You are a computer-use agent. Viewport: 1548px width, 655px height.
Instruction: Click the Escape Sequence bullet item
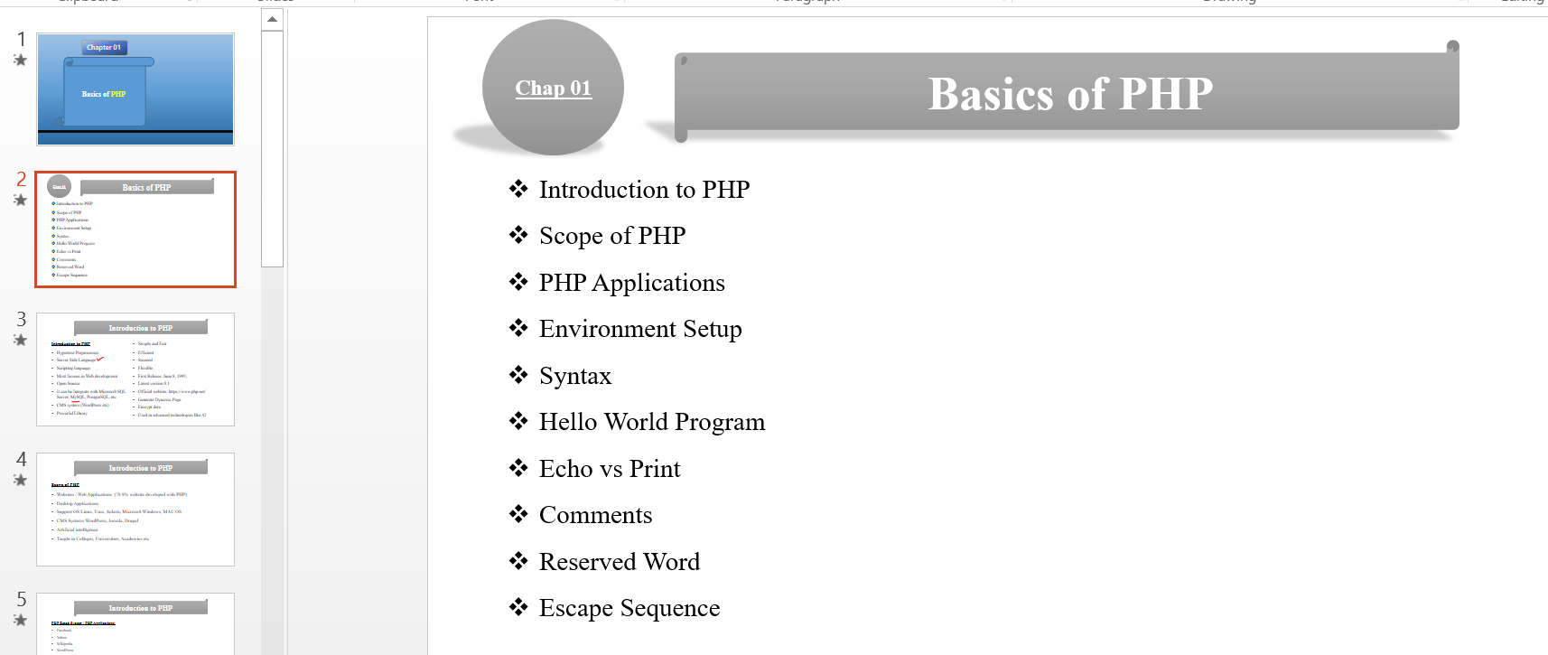629,608
